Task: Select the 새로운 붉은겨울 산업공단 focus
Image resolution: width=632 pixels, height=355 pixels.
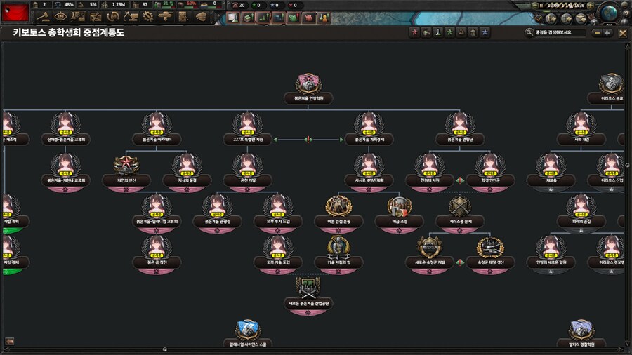Action: (x=308, y=288)
